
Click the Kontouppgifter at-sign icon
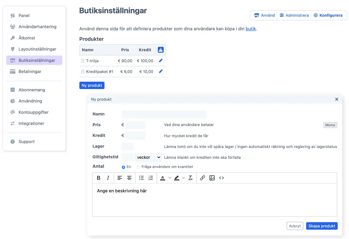(x=13, y=112)
